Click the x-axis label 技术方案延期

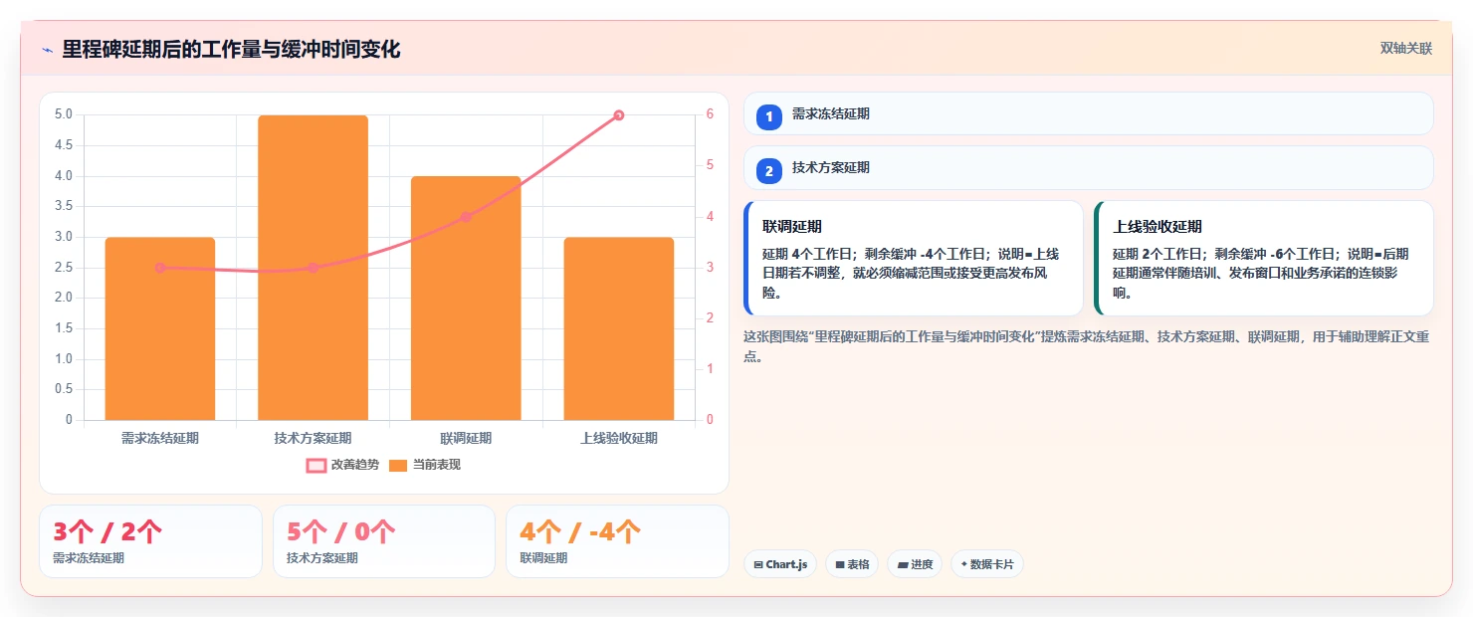[313, 438]
